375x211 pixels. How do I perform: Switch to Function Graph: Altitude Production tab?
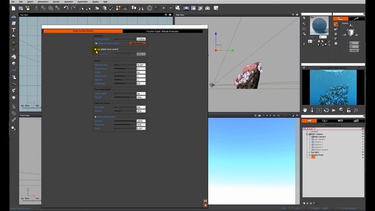click(x=163, y=31)
